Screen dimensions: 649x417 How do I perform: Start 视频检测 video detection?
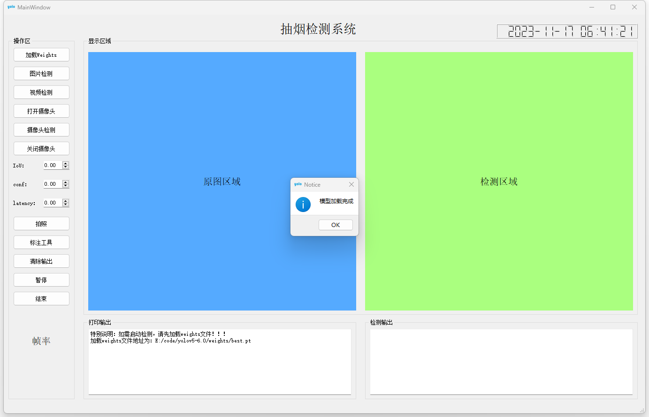tap(41, 92)
